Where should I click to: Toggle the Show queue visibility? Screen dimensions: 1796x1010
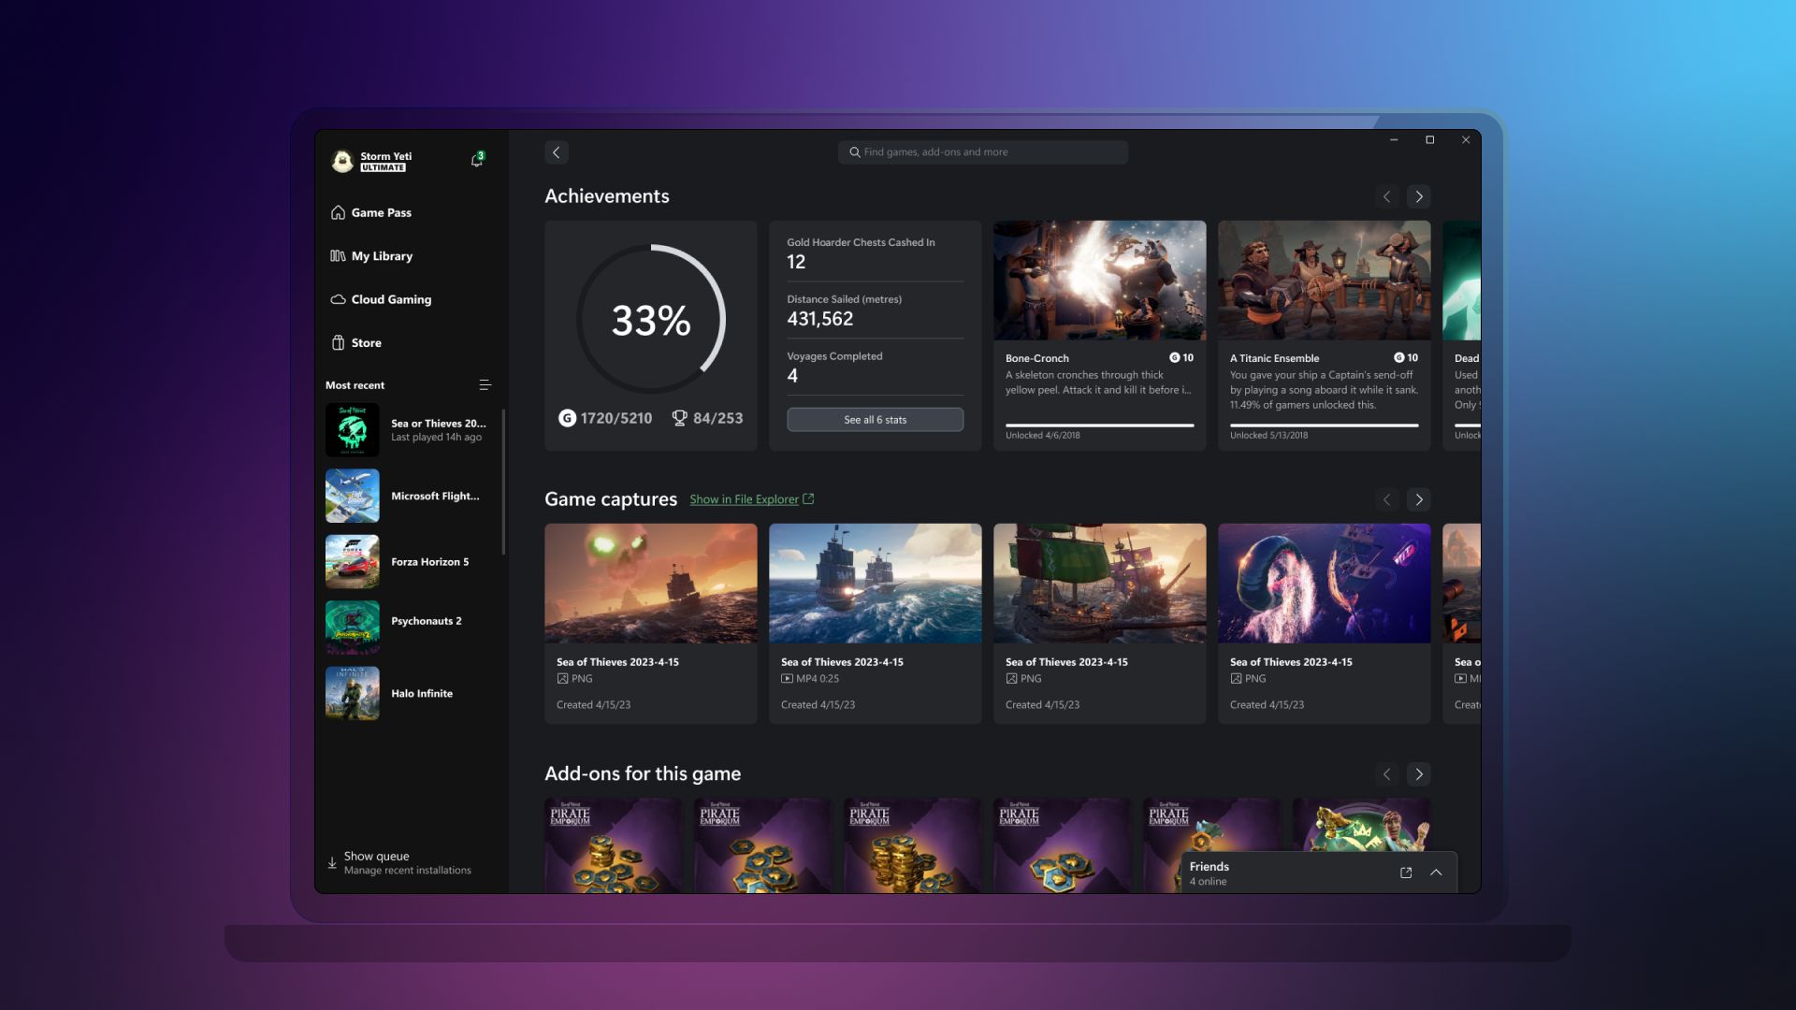(x=376, y=863)
